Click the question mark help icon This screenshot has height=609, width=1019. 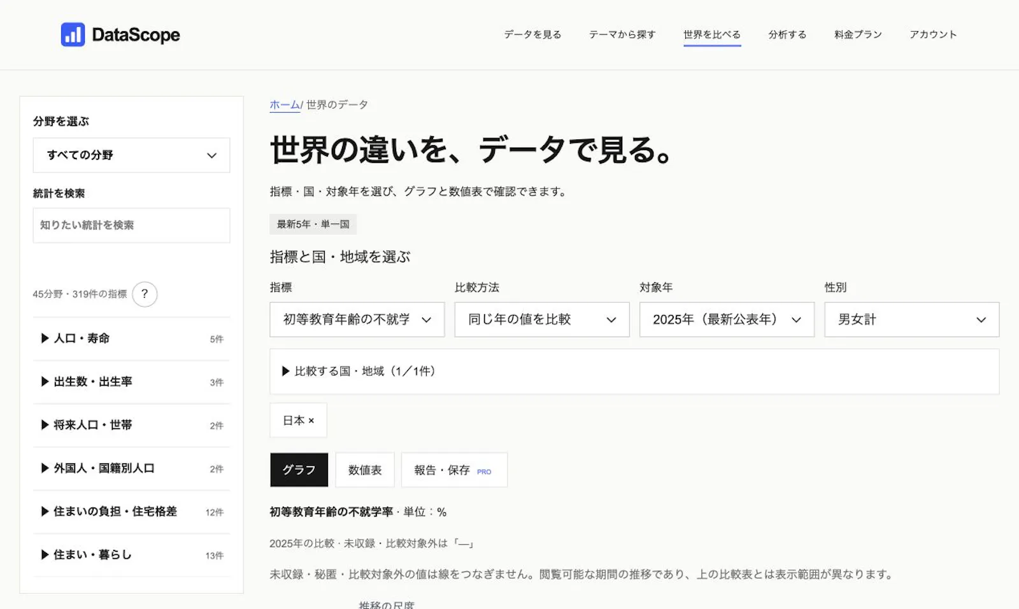145,294
